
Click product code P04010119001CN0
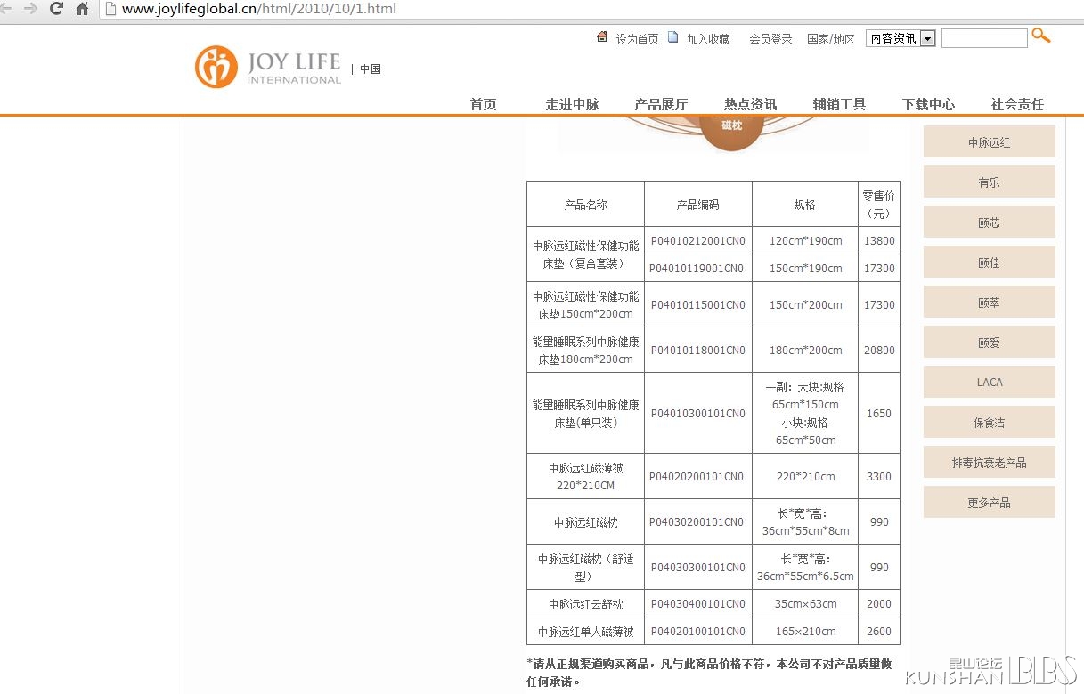pyautogui.click(x=698, y=269)
